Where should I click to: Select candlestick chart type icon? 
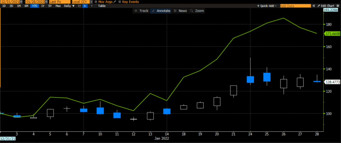[85, 6]
